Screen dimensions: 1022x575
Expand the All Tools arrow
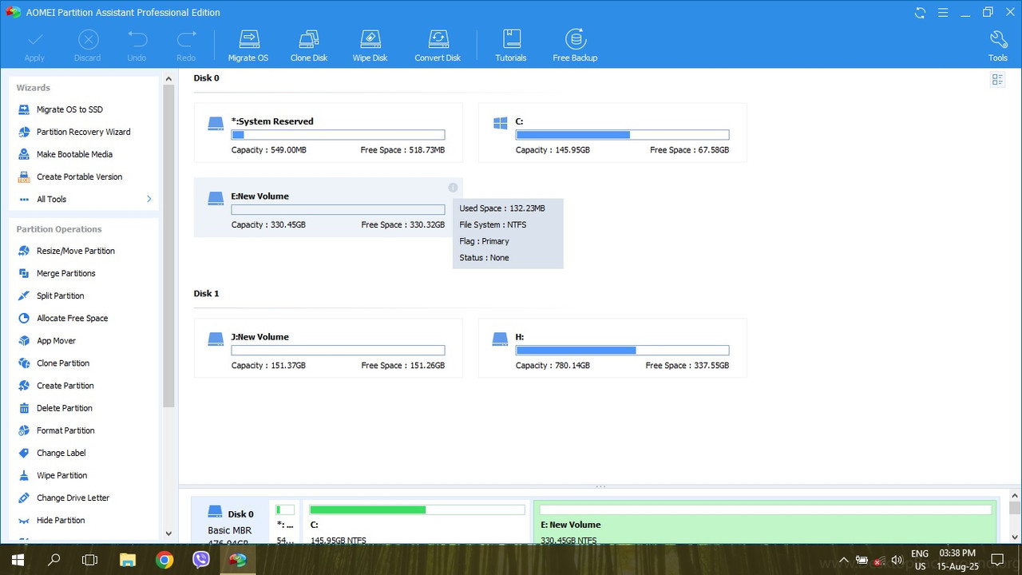point(149,199)
